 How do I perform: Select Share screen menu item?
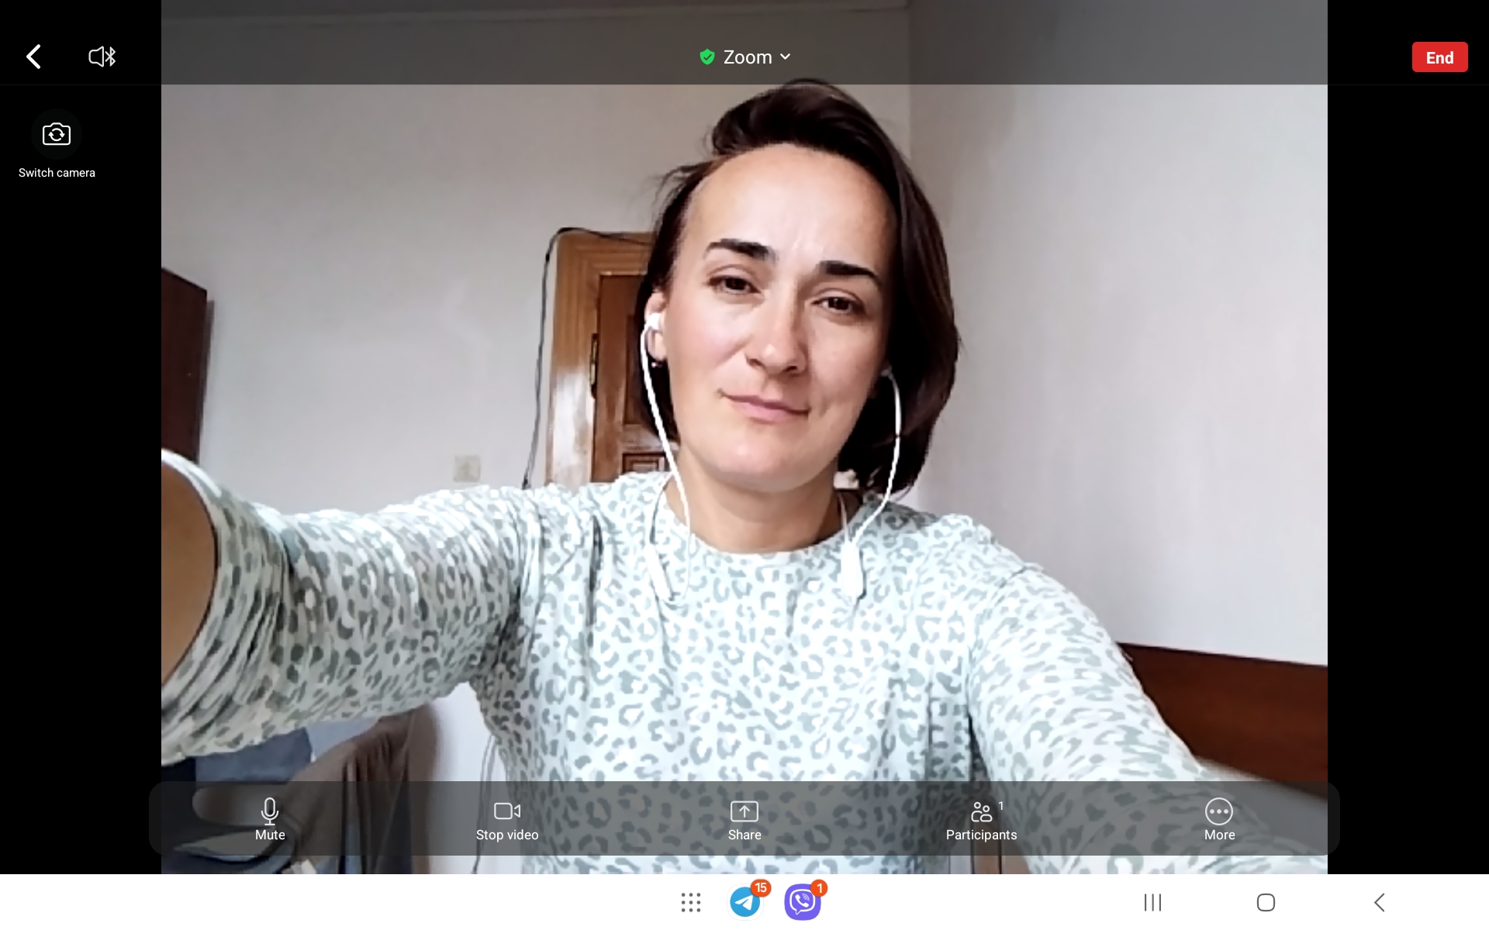pyautogui.click(x=744, y=818)
